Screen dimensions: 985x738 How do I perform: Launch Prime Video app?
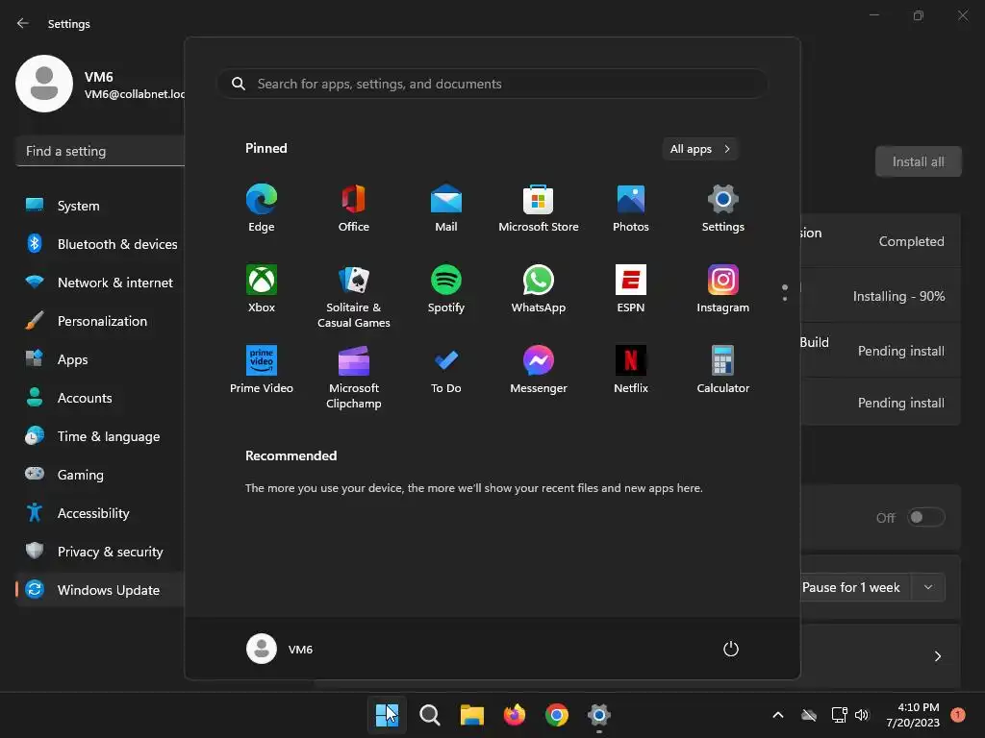point(262,370)
